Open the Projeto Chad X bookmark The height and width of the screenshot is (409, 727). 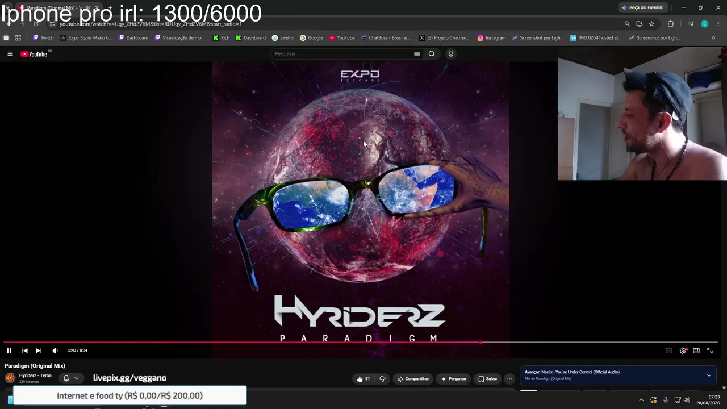pyautogui.click(x=444, y=38)
